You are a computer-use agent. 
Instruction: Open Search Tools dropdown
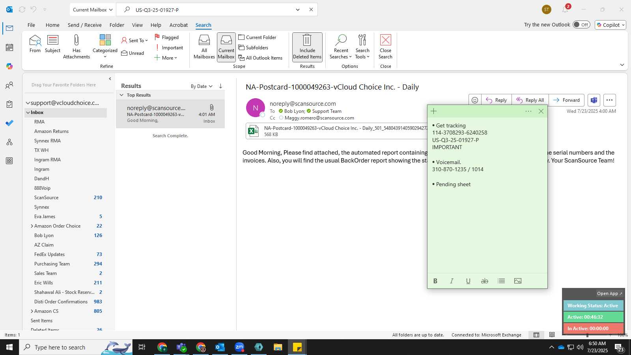(362, 47)
